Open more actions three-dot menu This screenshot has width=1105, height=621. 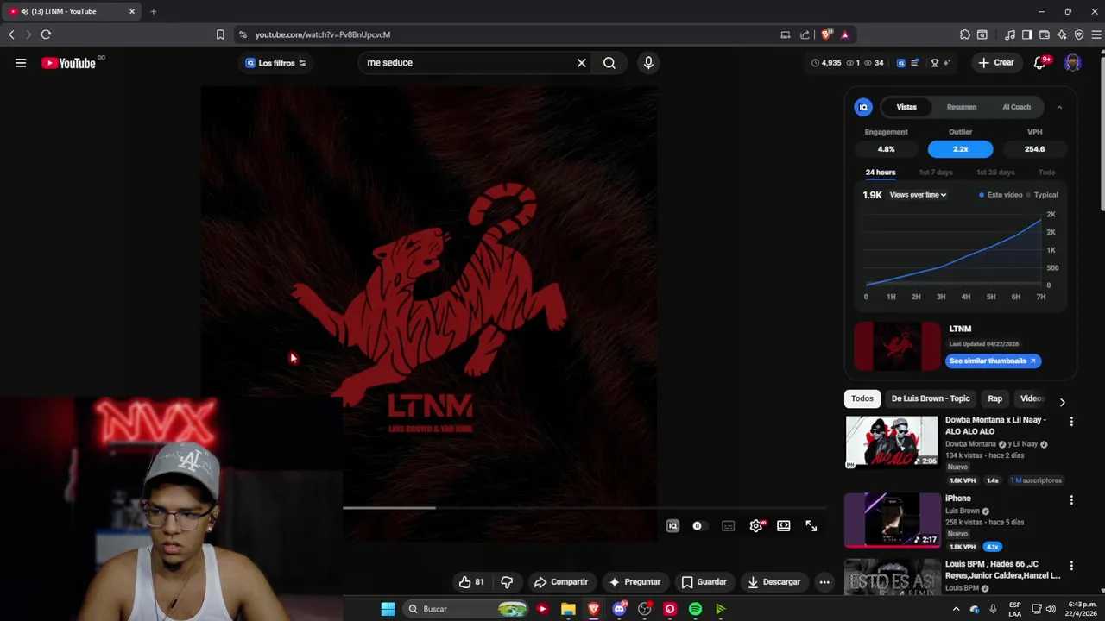824,582
